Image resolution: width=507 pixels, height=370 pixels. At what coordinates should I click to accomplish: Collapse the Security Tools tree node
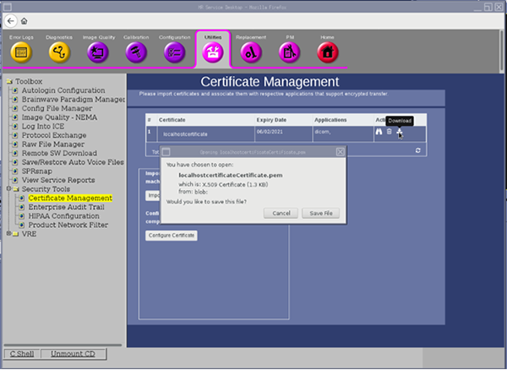coord(8,188)
